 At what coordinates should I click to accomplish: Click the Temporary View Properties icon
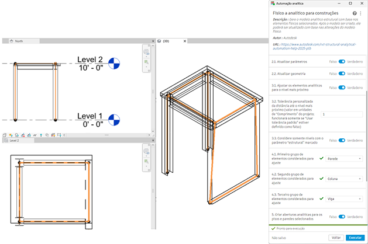click(47, 135)
